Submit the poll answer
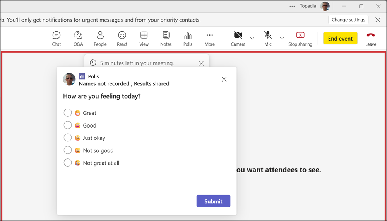 [x=213, y=201]
